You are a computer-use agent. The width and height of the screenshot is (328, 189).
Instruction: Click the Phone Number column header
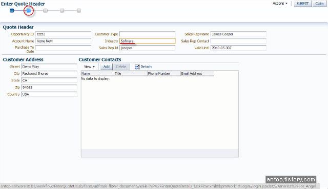tap(164, 73)
